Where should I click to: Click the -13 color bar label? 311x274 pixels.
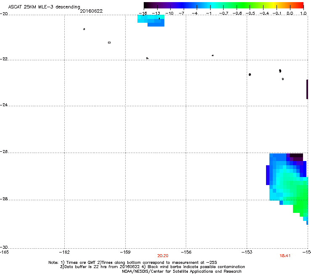pos(156,13)
